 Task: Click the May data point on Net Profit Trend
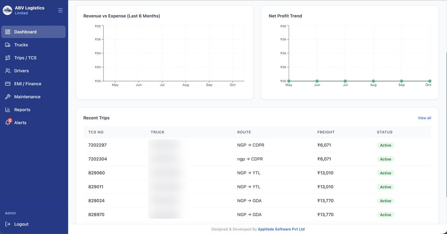pyautogui.click(x=289, y=81)
